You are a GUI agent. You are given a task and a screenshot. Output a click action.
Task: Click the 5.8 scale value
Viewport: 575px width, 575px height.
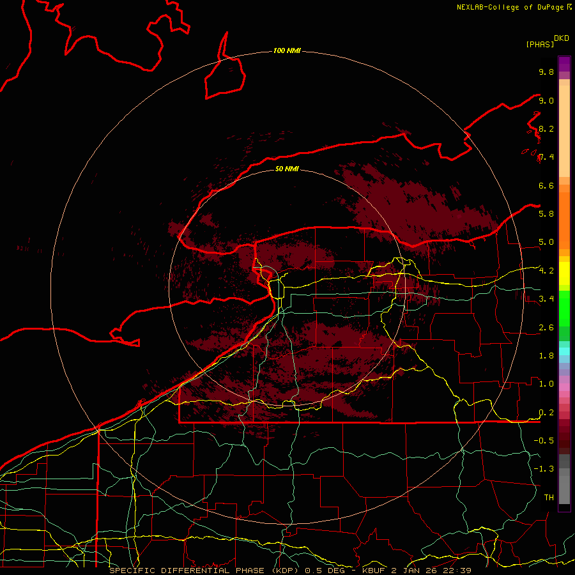[x=546, y=213]
